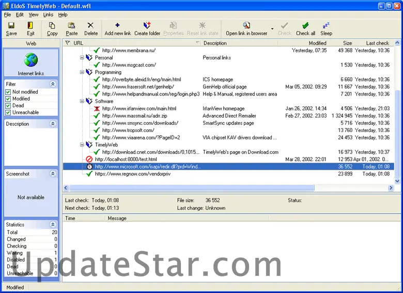Sort by the Modified column header

click(302, 43)
